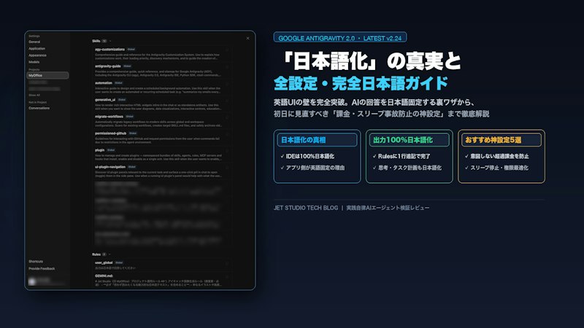The height and width of the screenshot is (328, 584).
Task: Click the Global badge beside agy-customizations
Action: pyautogui.click(x=131, y=50)
